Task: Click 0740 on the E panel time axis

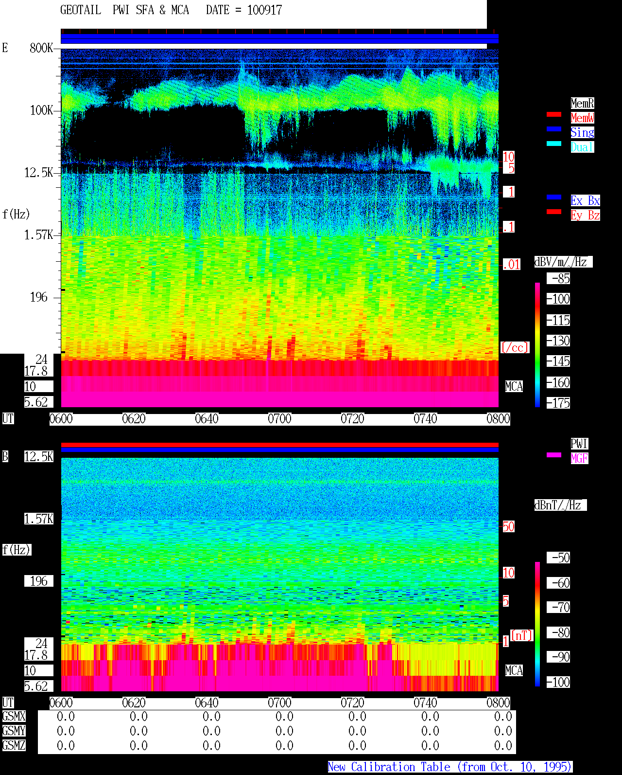Action: coord(425,418)
